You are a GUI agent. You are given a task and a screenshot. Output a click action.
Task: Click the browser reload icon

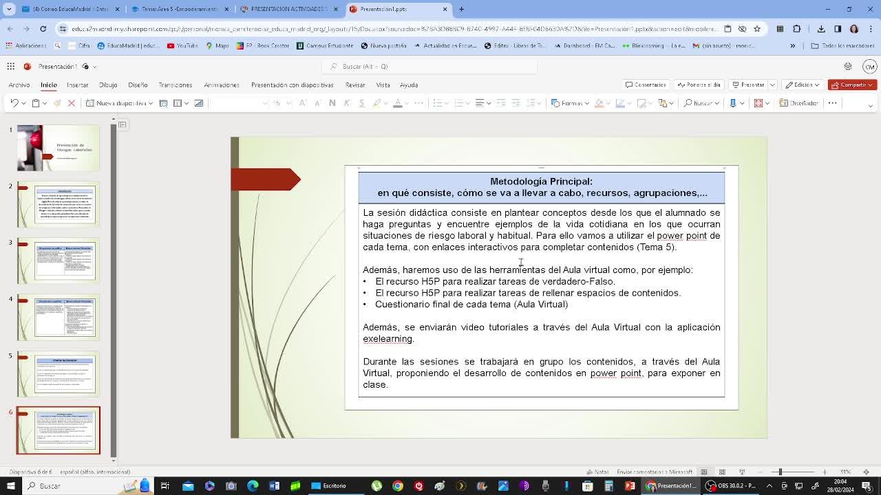click(x=43, y=29)
